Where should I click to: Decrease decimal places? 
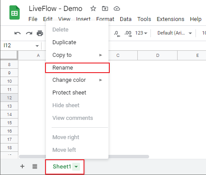(x=117, y=33)
